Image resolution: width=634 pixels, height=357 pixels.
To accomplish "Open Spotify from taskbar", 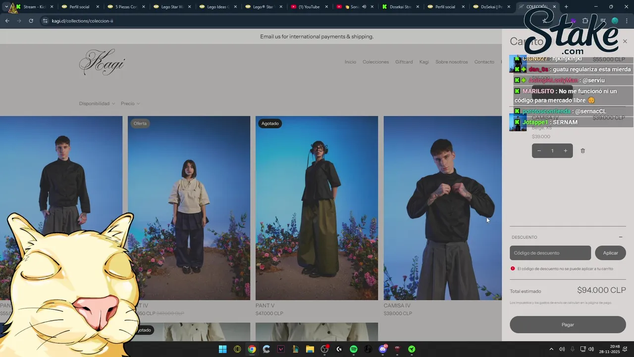I will click(354, 349).
